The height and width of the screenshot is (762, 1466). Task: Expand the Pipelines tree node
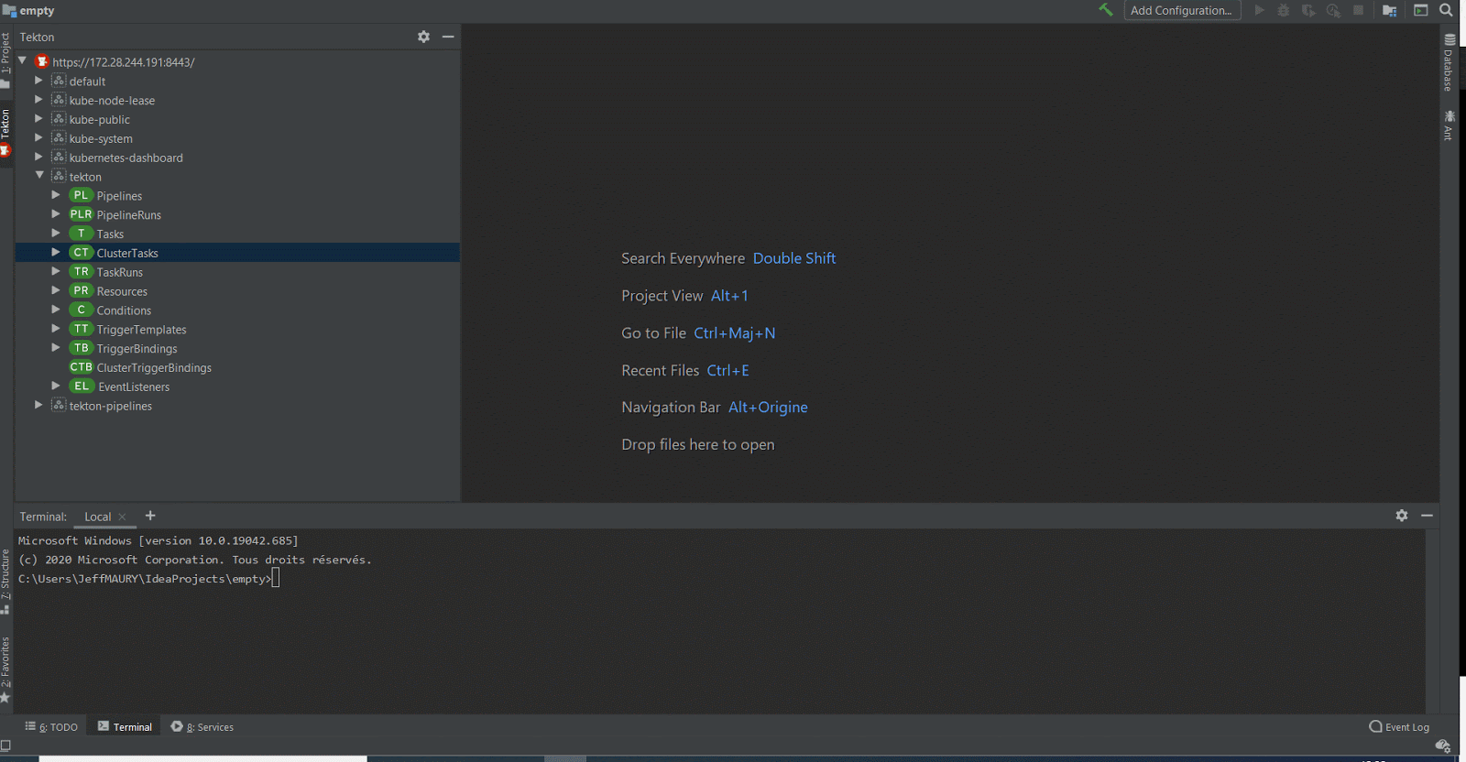click(56, 195)
